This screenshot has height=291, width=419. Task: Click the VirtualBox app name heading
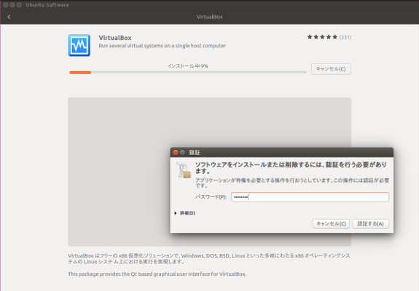tap(115, 38)
